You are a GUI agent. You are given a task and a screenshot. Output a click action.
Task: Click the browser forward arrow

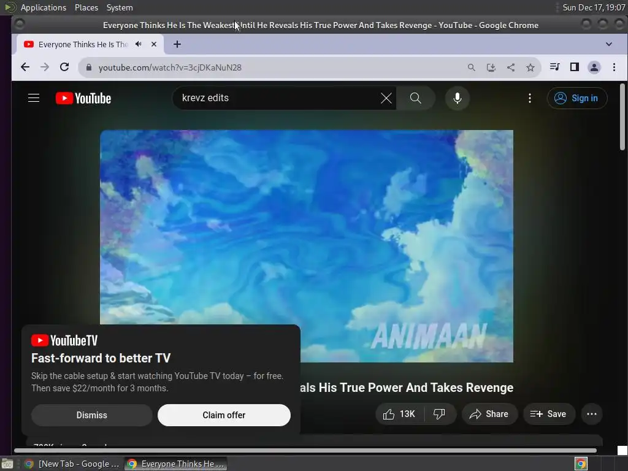tap(44, 67)
